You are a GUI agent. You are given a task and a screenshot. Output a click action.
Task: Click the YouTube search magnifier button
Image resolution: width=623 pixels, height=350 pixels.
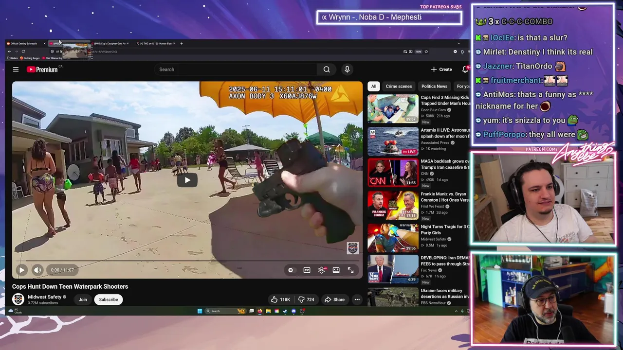coord(327,70)
